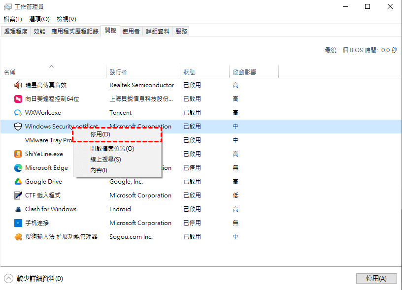Viewport: 402px width, 290px height.
Task: Open the 檔案(F) menu
Action: [x=13, y=19]
